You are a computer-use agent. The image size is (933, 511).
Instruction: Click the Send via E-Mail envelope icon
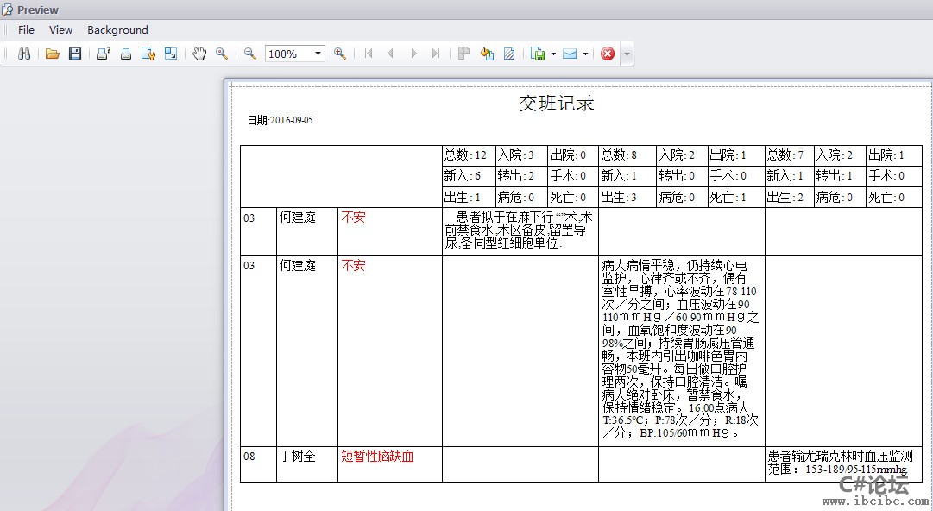(570, 54)
